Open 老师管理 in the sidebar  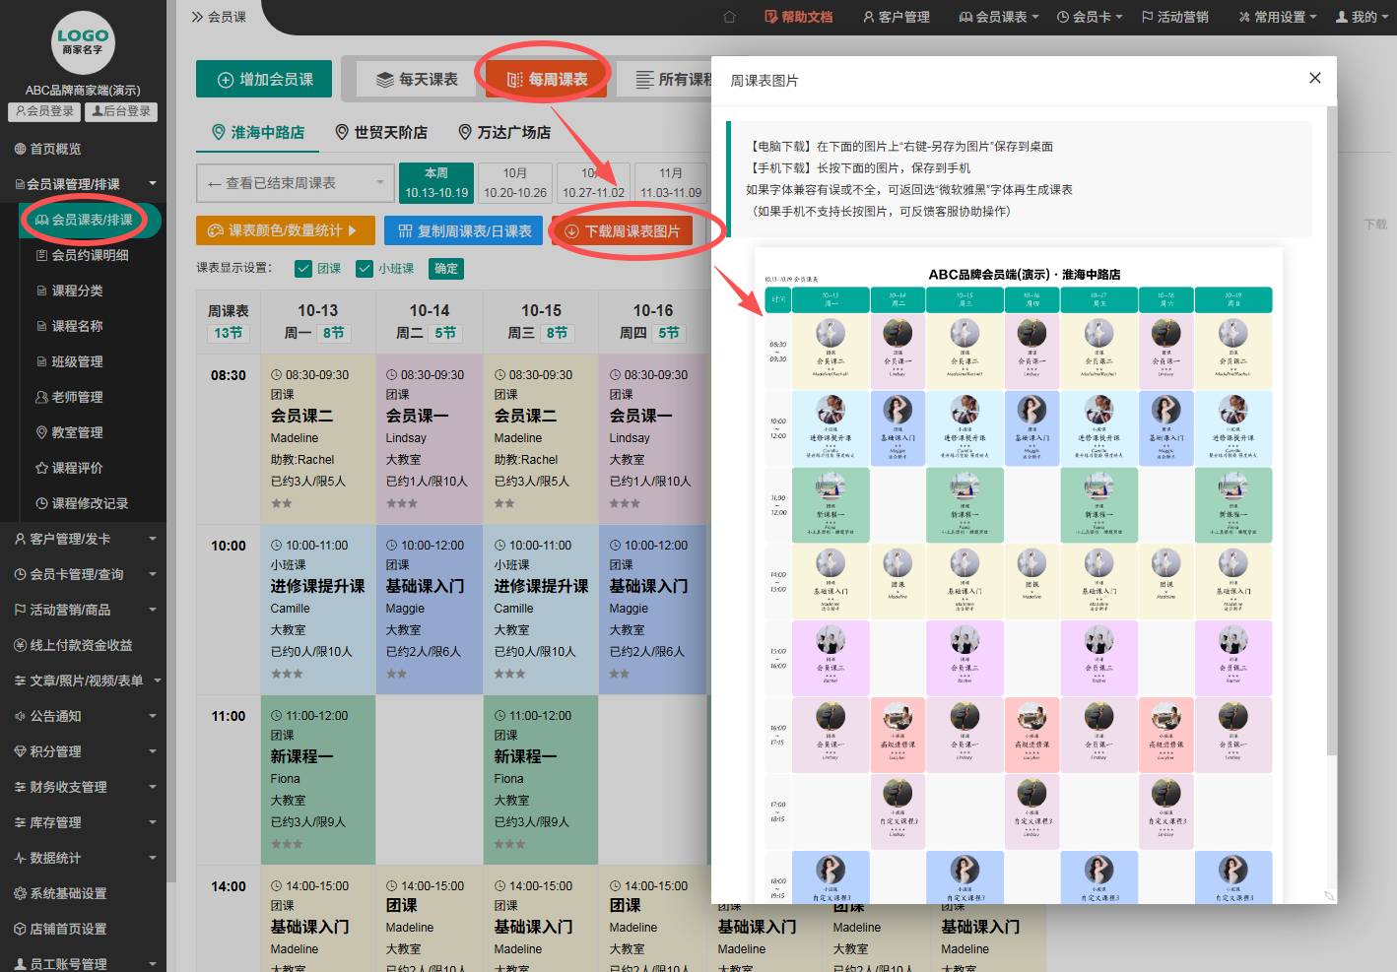pos(77,397)
